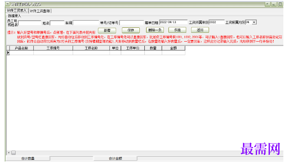Viewport: 288px width, 162px height.
Task: Click the horizontal scrollbar left arrow
Action: tap(9, 153)
